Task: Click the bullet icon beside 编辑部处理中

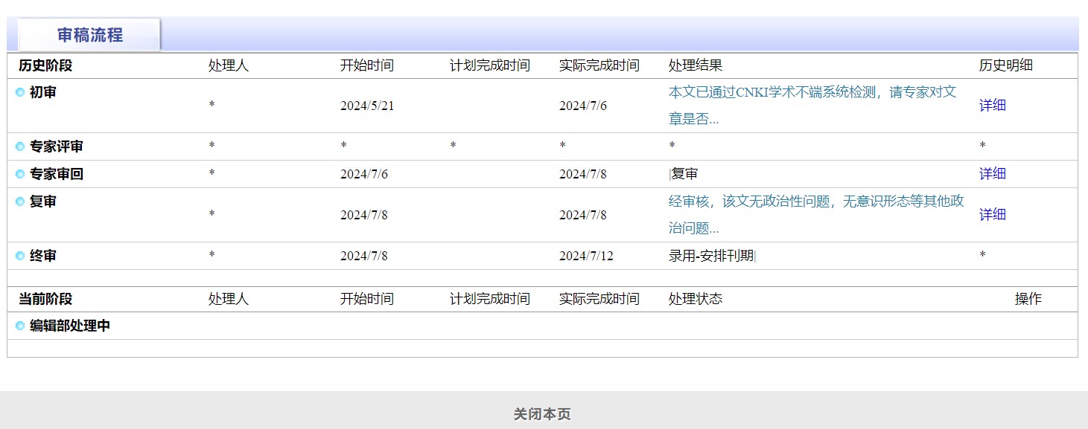Action: pyautogui.click(x=20, y=326)
